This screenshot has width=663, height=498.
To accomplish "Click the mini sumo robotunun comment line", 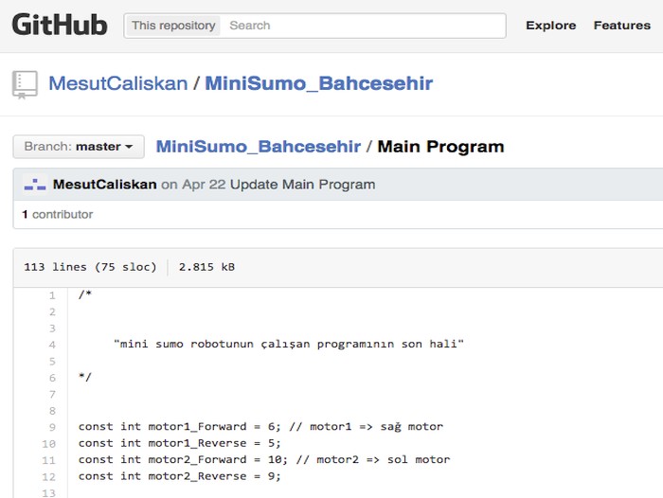I will click(289, 344).
